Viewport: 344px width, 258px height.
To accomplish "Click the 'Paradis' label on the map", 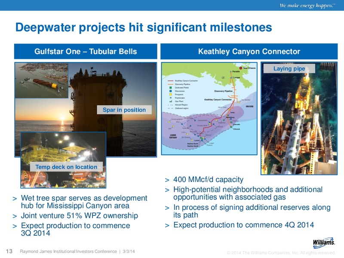I will (236, 71).
